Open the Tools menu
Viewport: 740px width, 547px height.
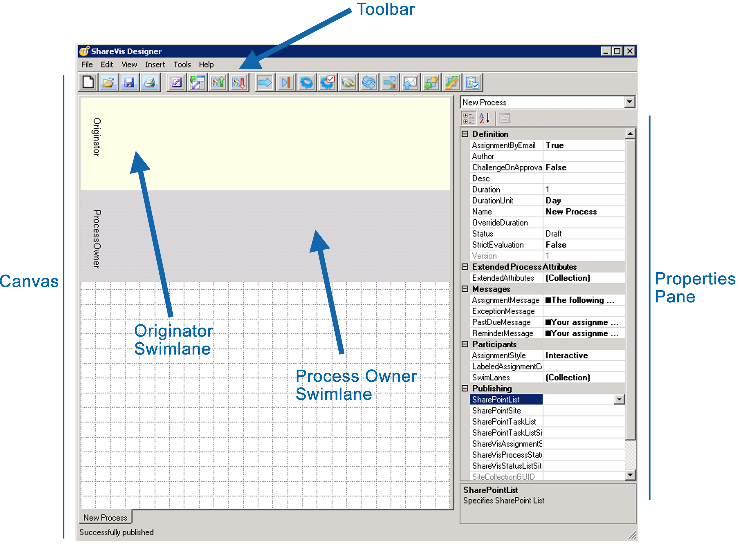(x=182, y=65)
